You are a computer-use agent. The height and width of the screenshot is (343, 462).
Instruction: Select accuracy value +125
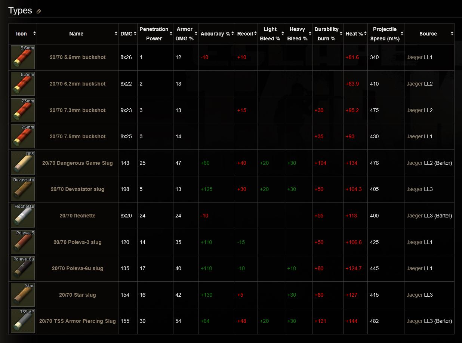click(206, 189)
